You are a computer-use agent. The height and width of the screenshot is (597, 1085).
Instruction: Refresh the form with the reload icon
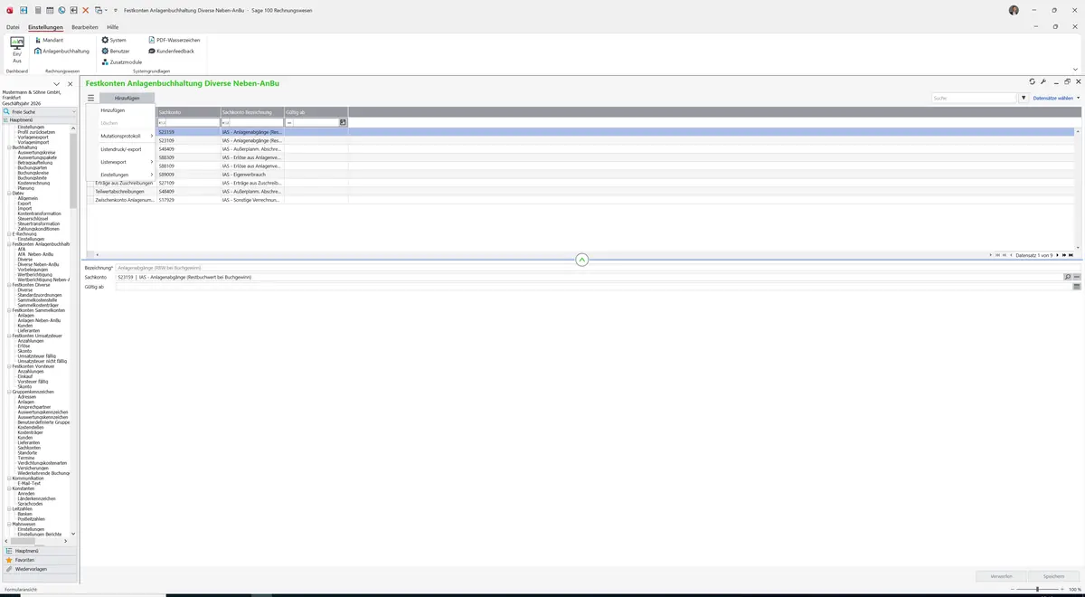(x=1033, y=81)
